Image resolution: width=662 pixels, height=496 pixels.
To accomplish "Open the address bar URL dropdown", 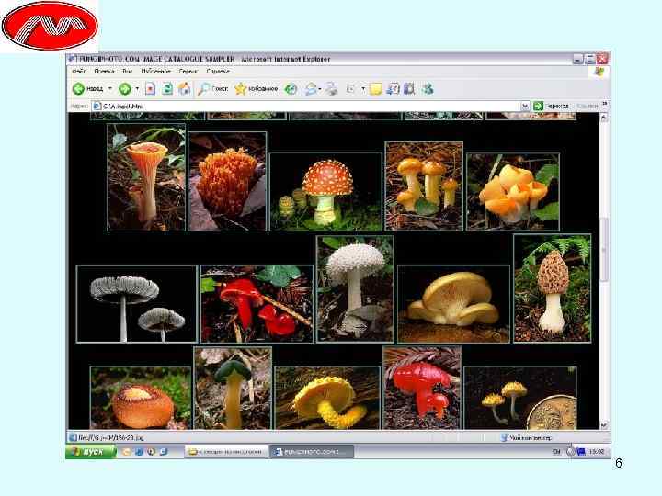I will [x=525, y=107].
